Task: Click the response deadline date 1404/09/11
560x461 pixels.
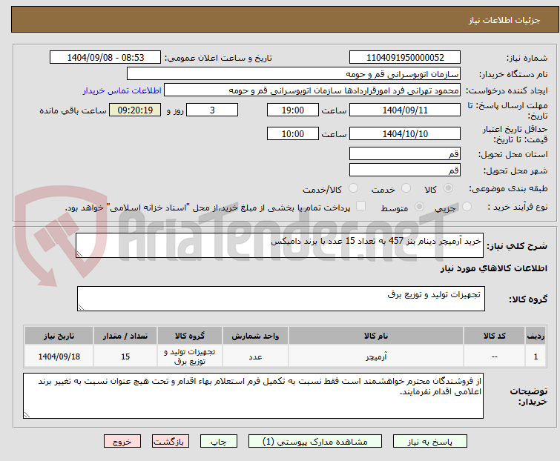Action: 405,110
